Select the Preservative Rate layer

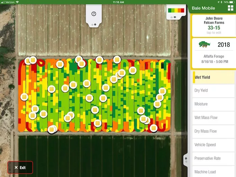pyautogui.click(x=213, y=158)
